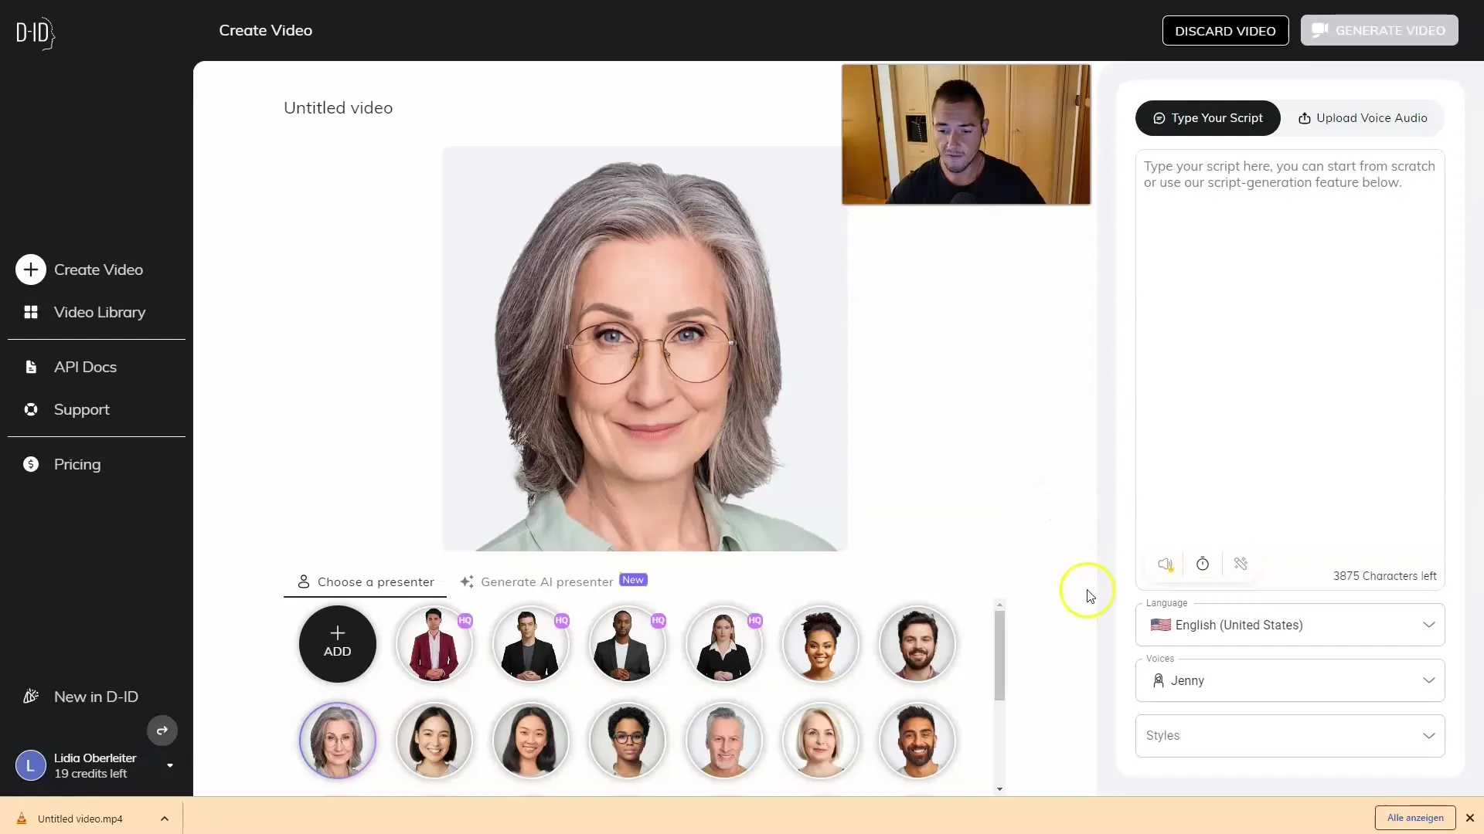Image resolution: width=1484 pixels, height=834 pixels.
Task: Select HQ bald man in grey jacket
Action: 628,644
